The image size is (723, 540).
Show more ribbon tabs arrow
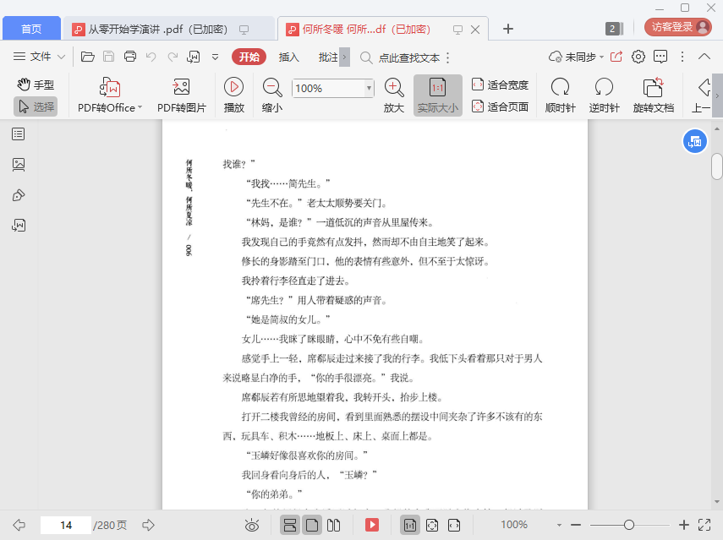pos(344,57)
